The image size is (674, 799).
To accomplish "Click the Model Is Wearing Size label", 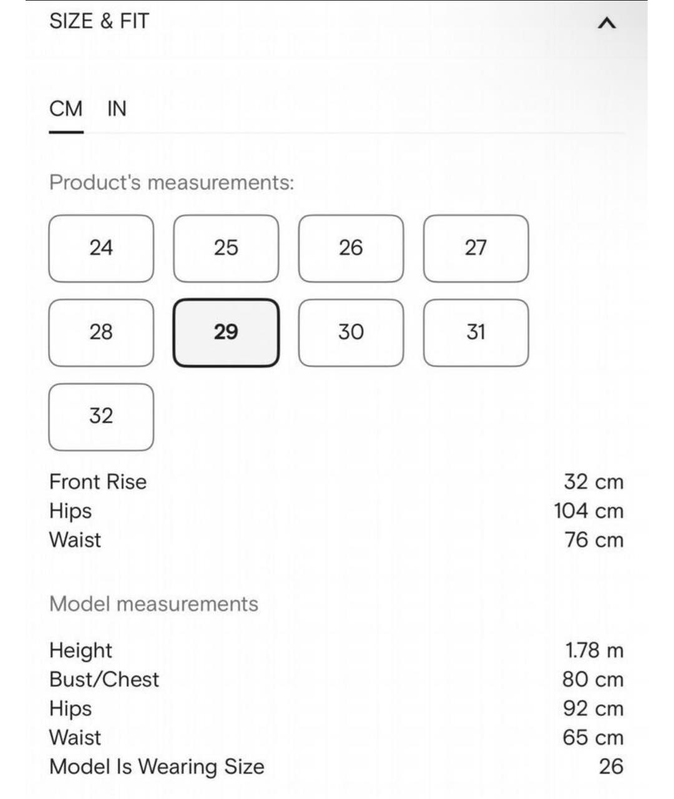I will 157,767.
